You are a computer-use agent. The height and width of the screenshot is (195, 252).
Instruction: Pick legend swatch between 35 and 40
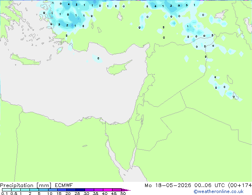(98, 190)
